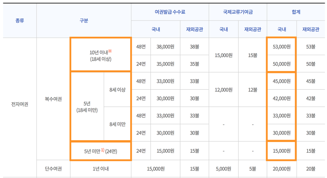Click the '53불' total cell
The height and width of the screenshot is (178, 327).
[311, 47]
